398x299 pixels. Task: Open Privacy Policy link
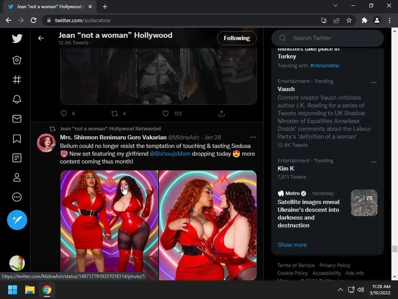[x=335, y=266]
